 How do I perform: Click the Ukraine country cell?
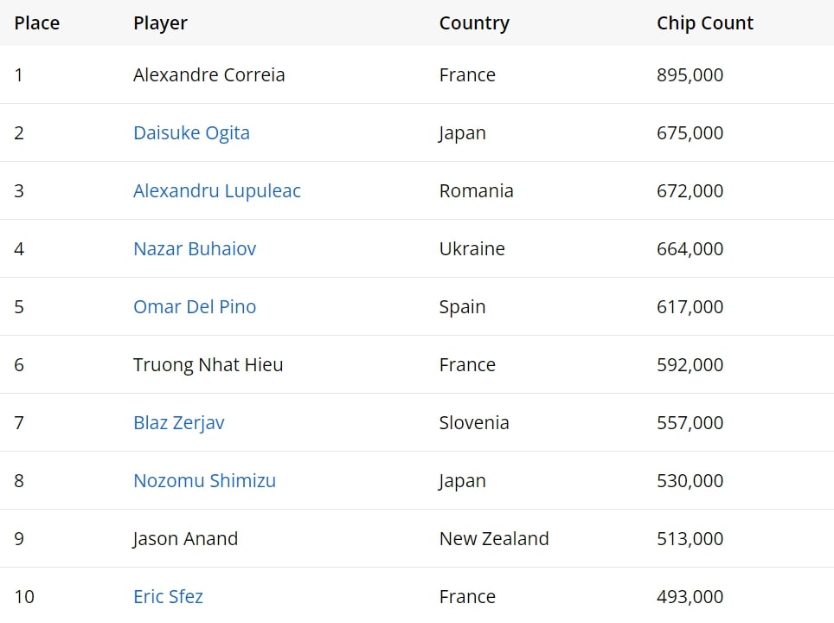[x=472, y=249]
